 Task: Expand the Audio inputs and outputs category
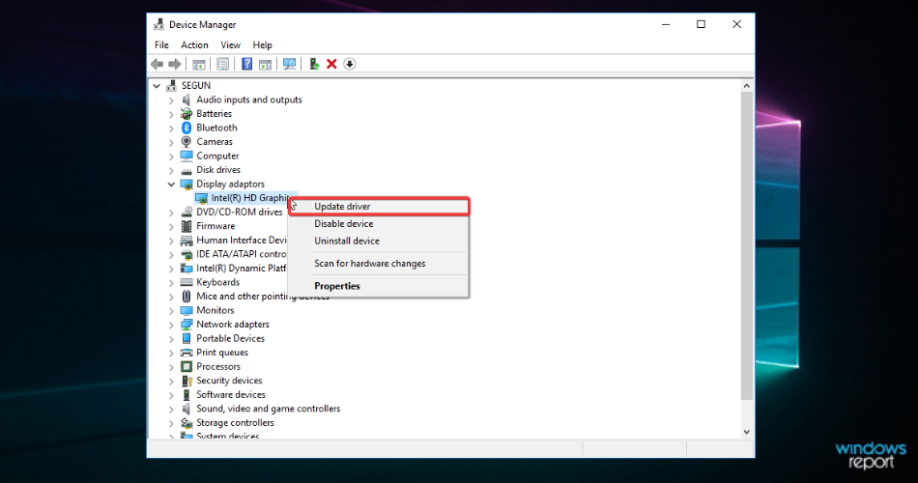point(171,100)
